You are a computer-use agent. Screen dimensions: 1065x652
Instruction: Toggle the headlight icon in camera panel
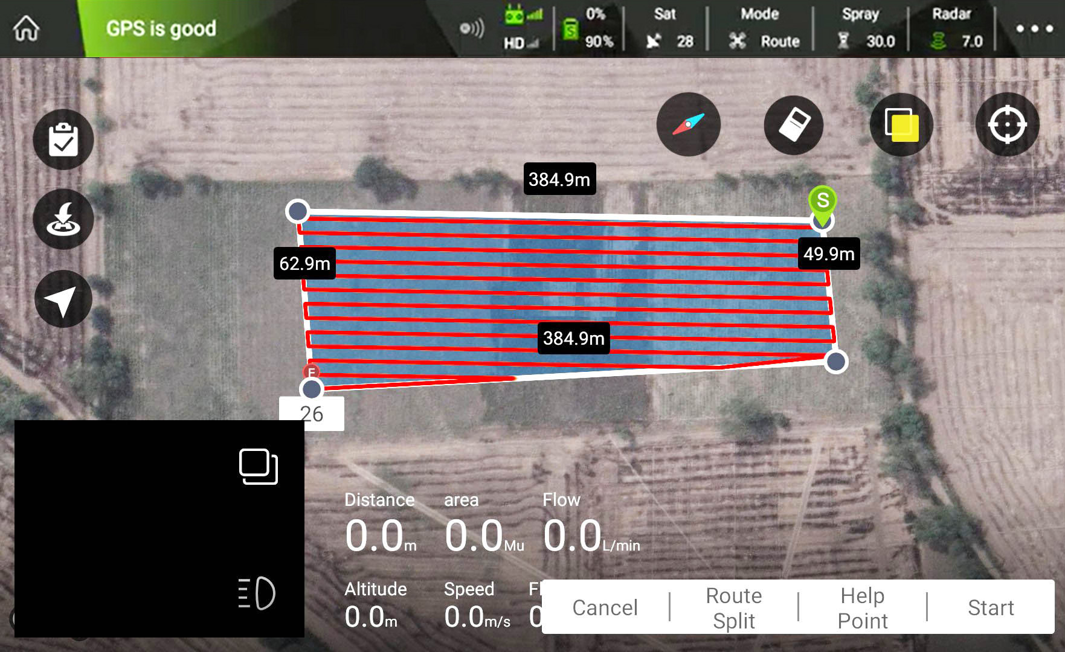coord(257,593)
